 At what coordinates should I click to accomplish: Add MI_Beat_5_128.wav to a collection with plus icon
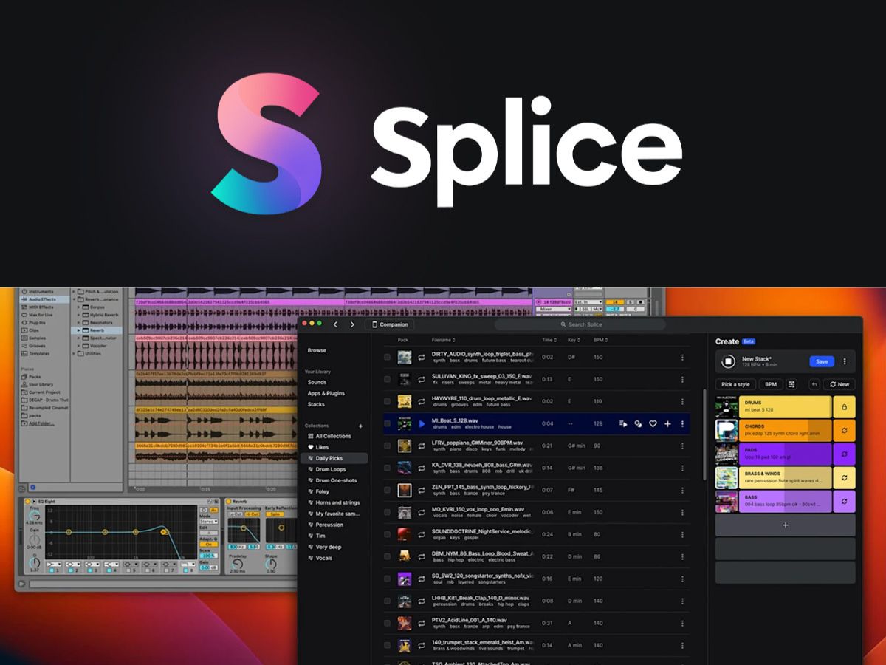(x=667, y=424)
